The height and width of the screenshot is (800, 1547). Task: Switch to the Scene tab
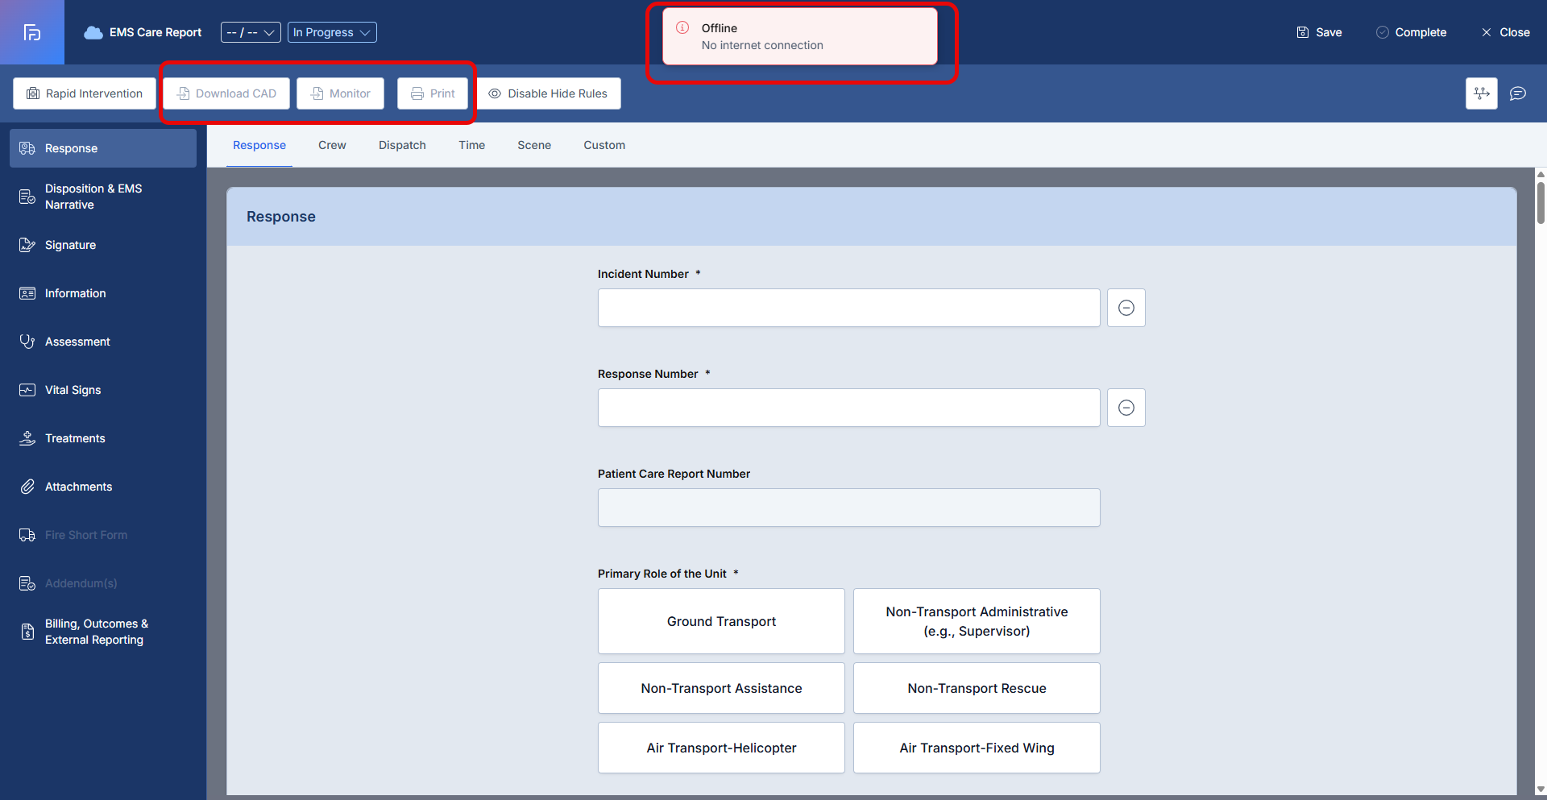(534, 145)
